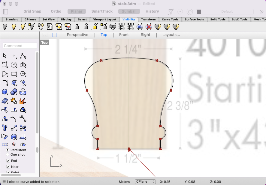The image size is (266, 185).
Task: Select the Polyline tool in left toolbar
Action: (23, 56)
